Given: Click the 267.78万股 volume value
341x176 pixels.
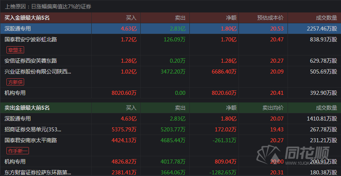Looking at the screenshot, I should coord(324,129).
